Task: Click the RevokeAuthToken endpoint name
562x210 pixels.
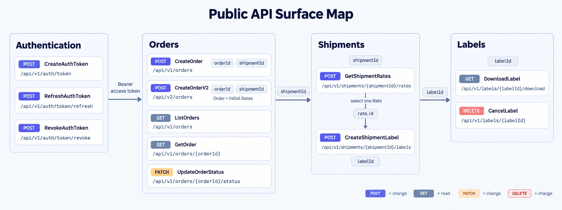Action: tap(66, 128)
